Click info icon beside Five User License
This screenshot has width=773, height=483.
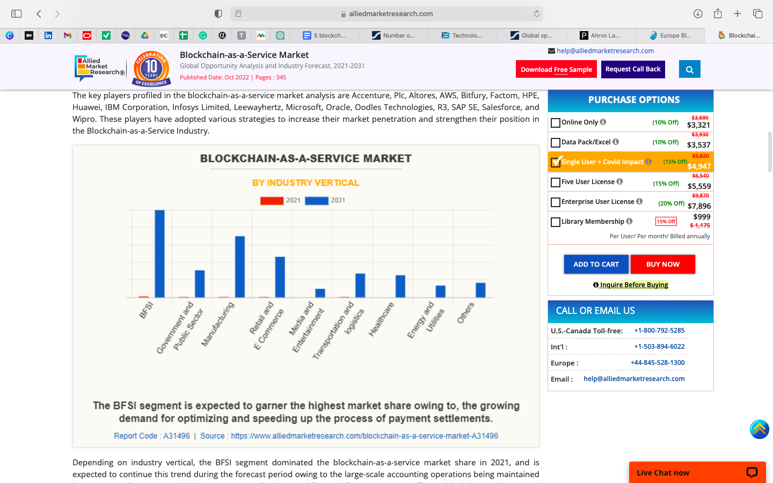(x=619, y=181)
